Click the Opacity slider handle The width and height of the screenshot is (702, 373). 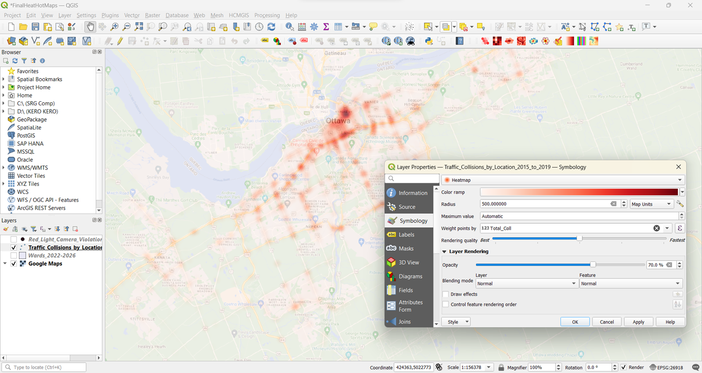click(593, 265)
